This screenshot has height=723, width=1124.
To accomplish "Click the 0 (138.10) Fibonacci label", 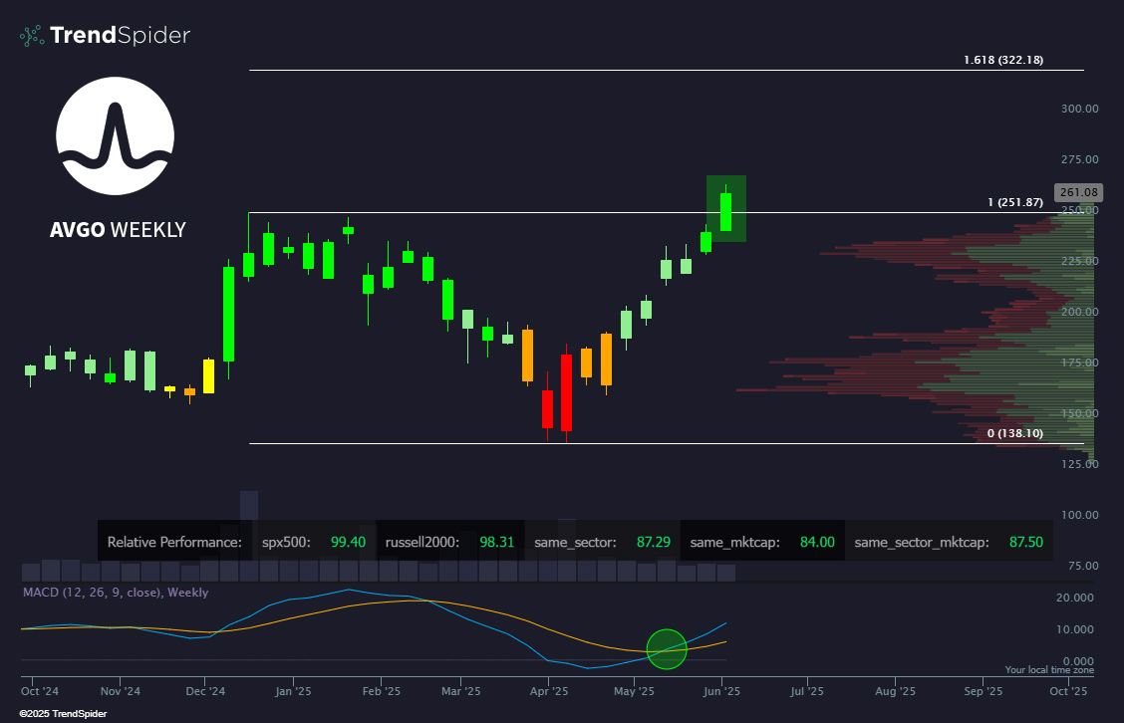I will [x=1015, y=433].
